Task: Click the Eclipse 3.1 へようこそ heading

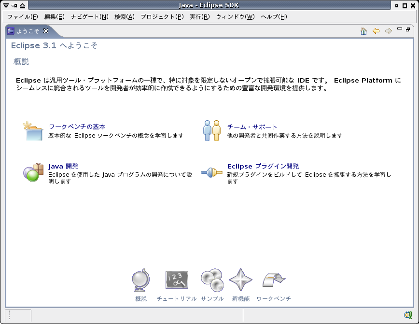Action: point(54,46)
